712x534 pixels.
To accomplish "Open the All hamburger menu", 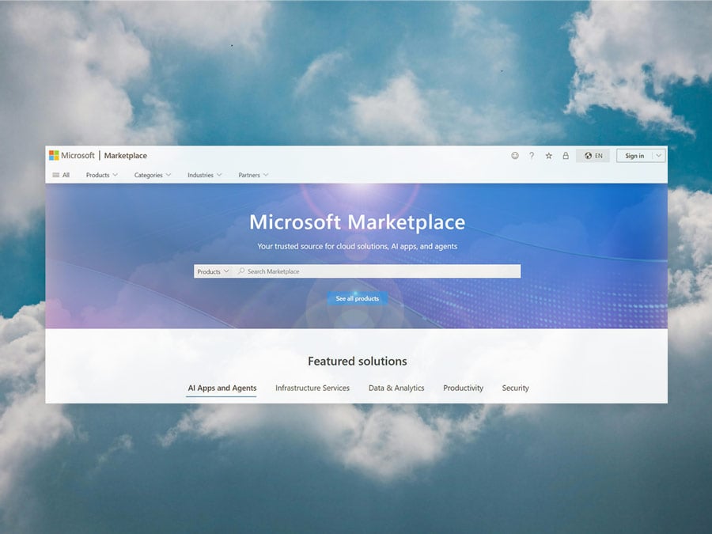I will pyautogui.click(x=61, y=175).
